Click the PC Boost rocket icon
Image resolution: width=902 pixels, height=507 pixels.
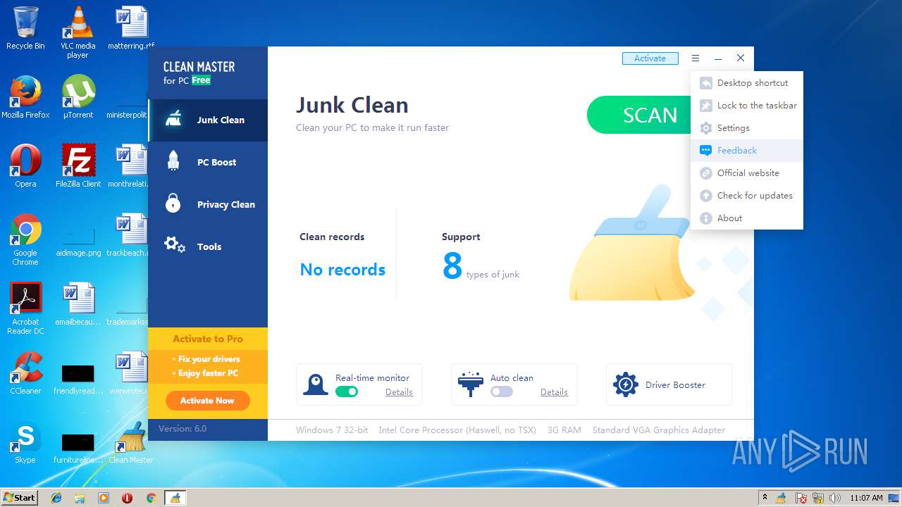click(x=173, y=161)
